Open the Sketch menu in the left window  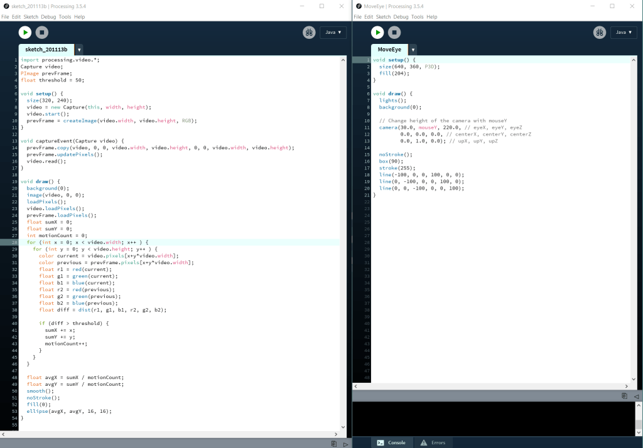point(31,17)
